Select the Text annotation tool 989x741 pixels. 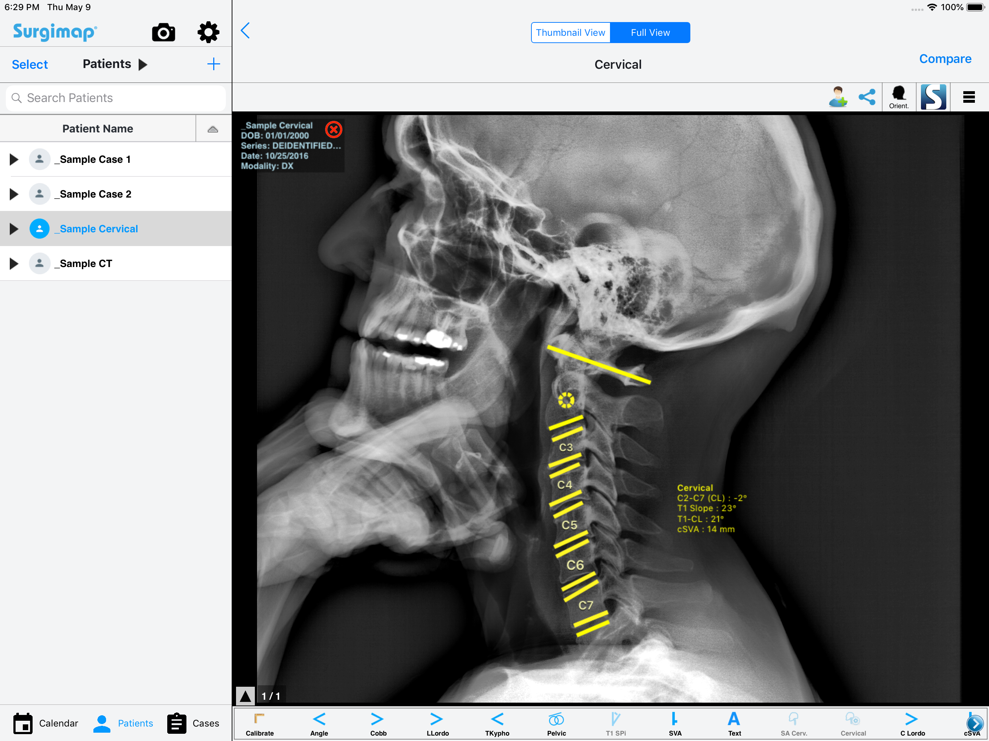pos(734,724)
